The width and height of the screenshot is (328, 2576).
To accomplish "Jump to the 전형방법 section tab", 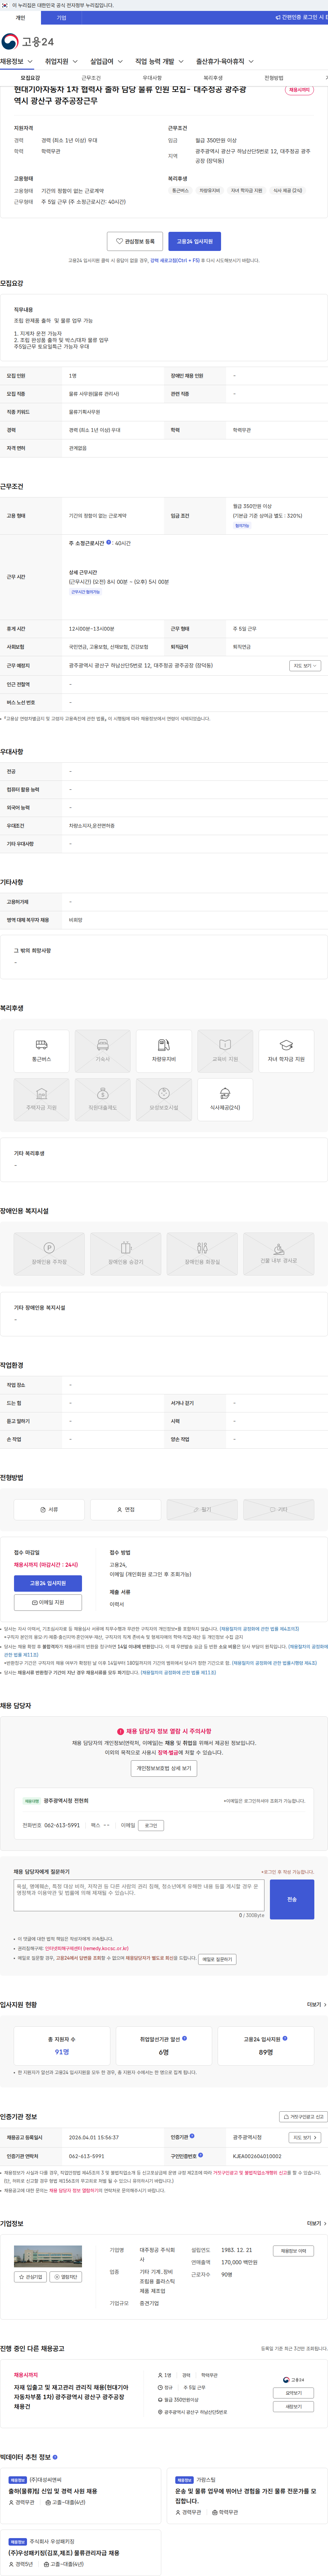I will tap(274, 78).
